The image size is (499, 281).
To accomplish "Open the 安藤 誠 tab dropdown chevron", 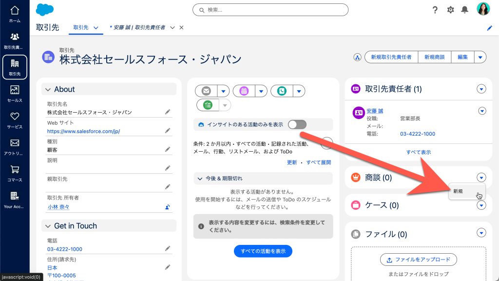I will click(173, 28).
